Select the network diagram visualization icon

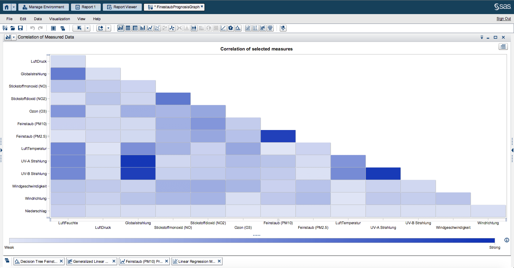pos(172,28)
